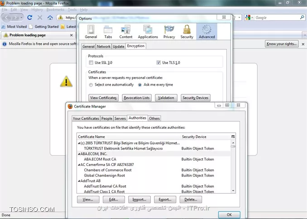Click Revocation Lists button
Viewport: 307px width, 219px height.
pos(137,97)
